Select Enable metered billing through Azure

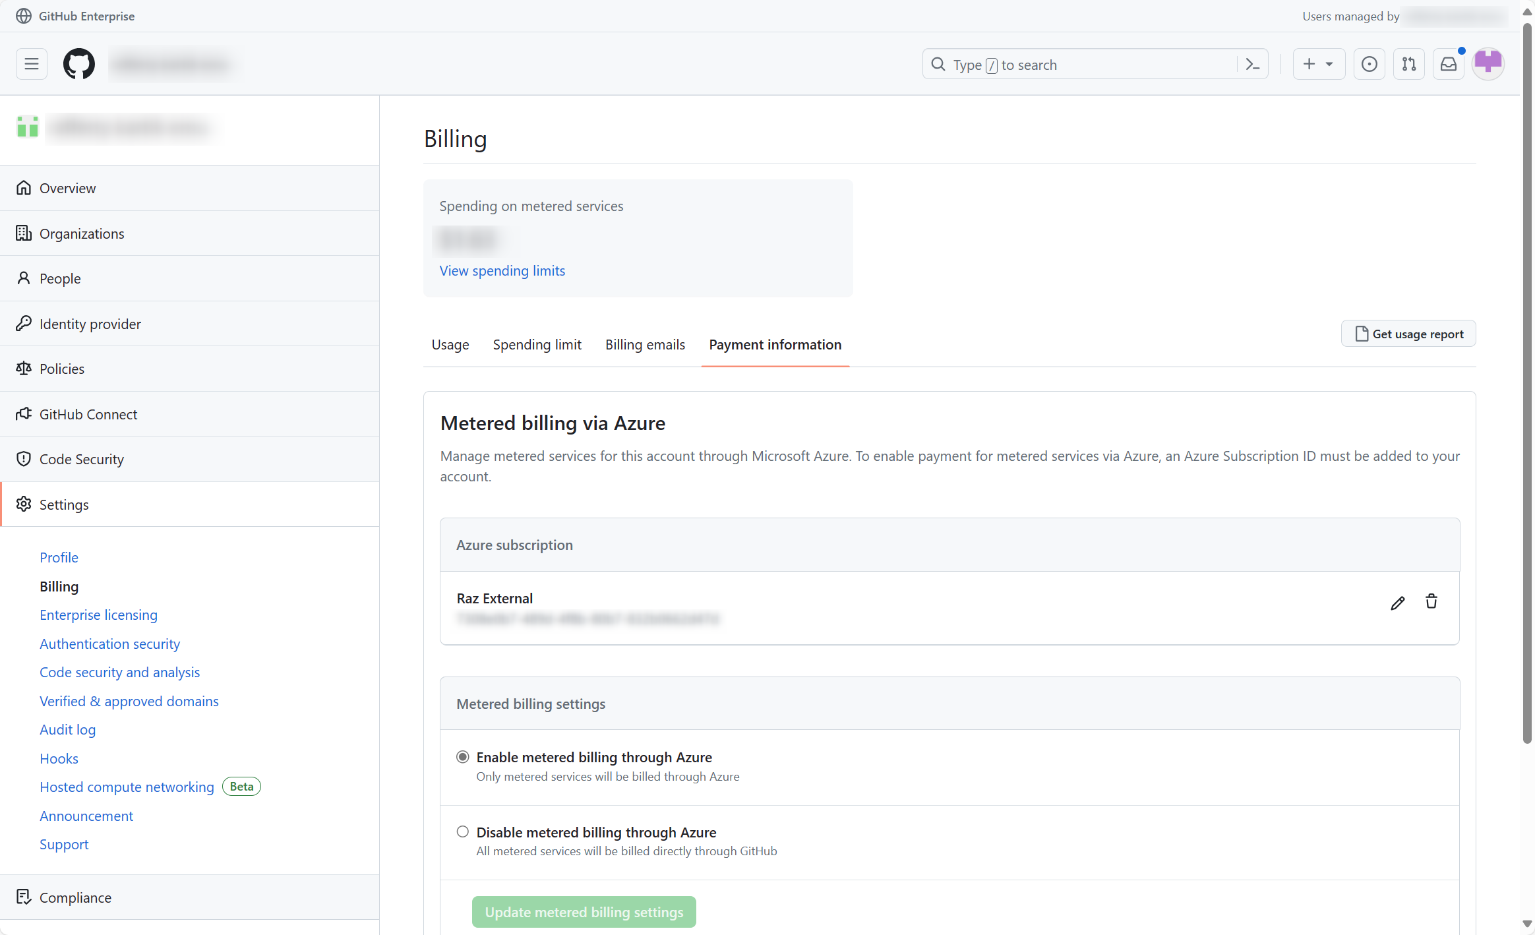463,757
